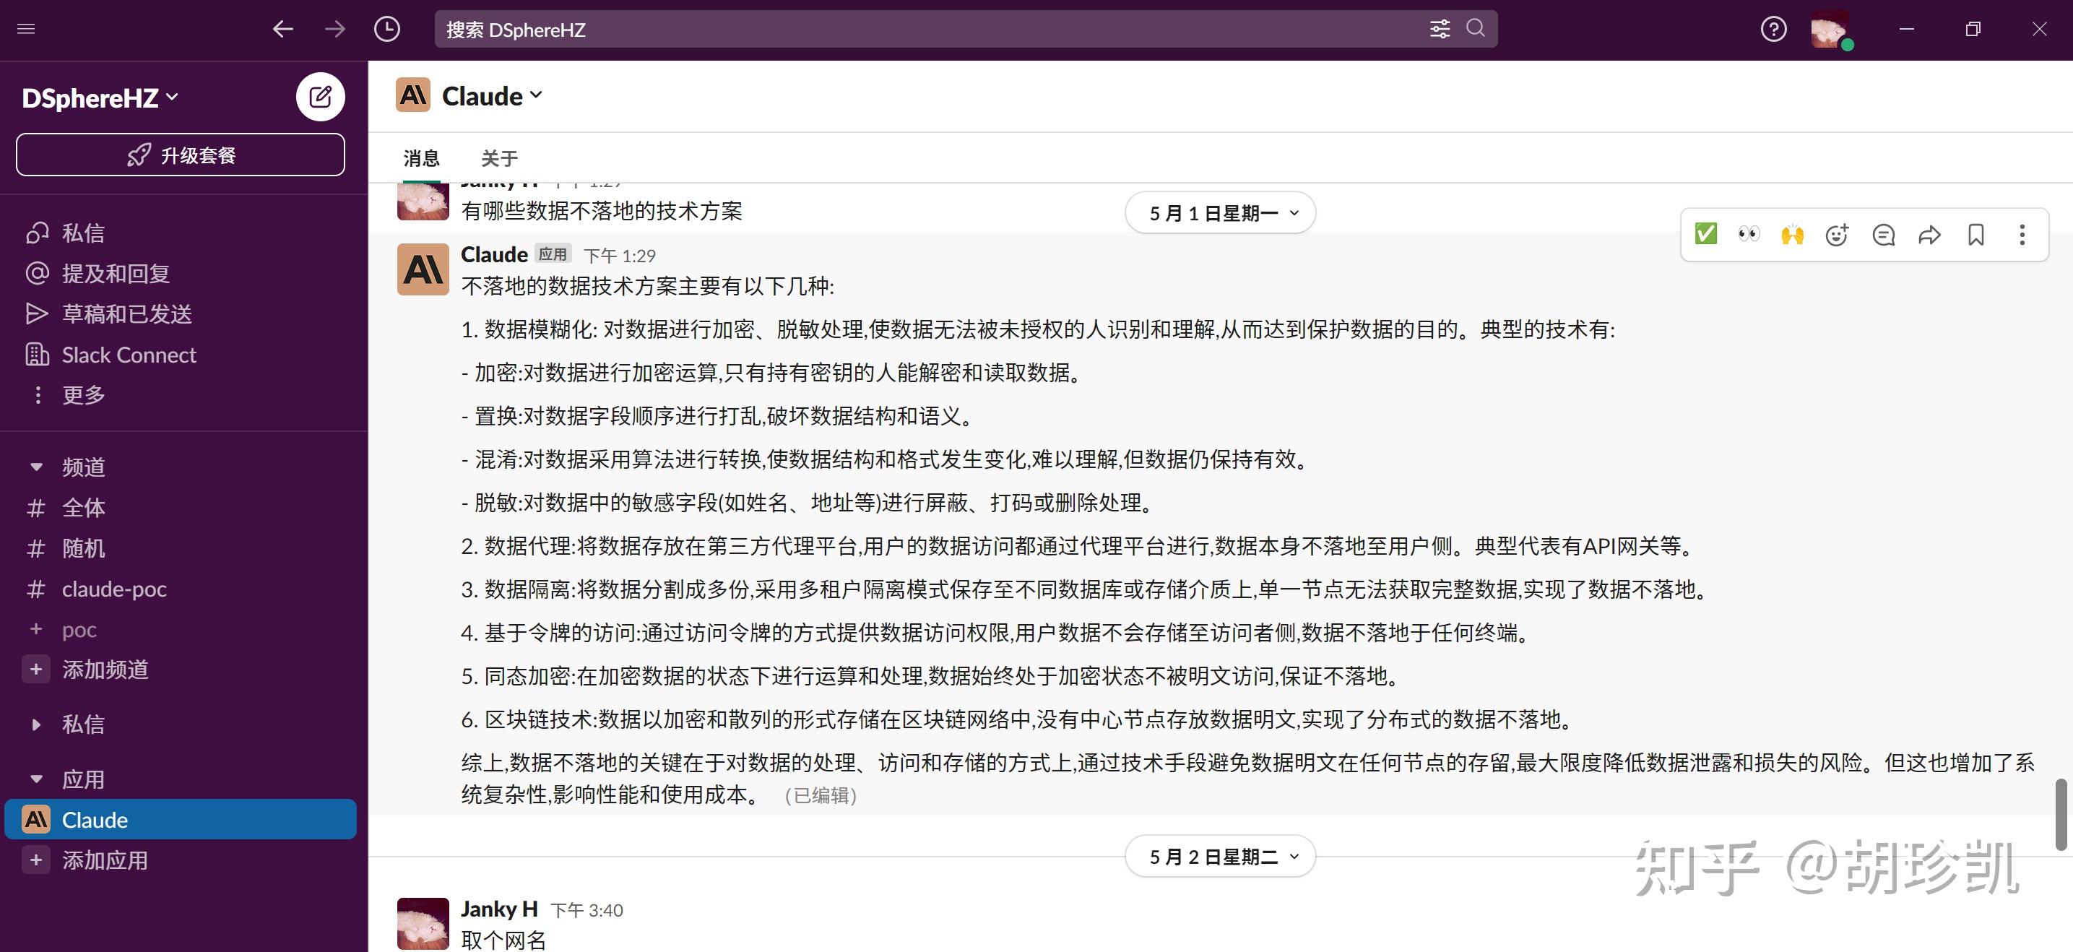Open the help question mark icon
This screenshot has height=952, width=2073.
click(x=1774, y=29)
